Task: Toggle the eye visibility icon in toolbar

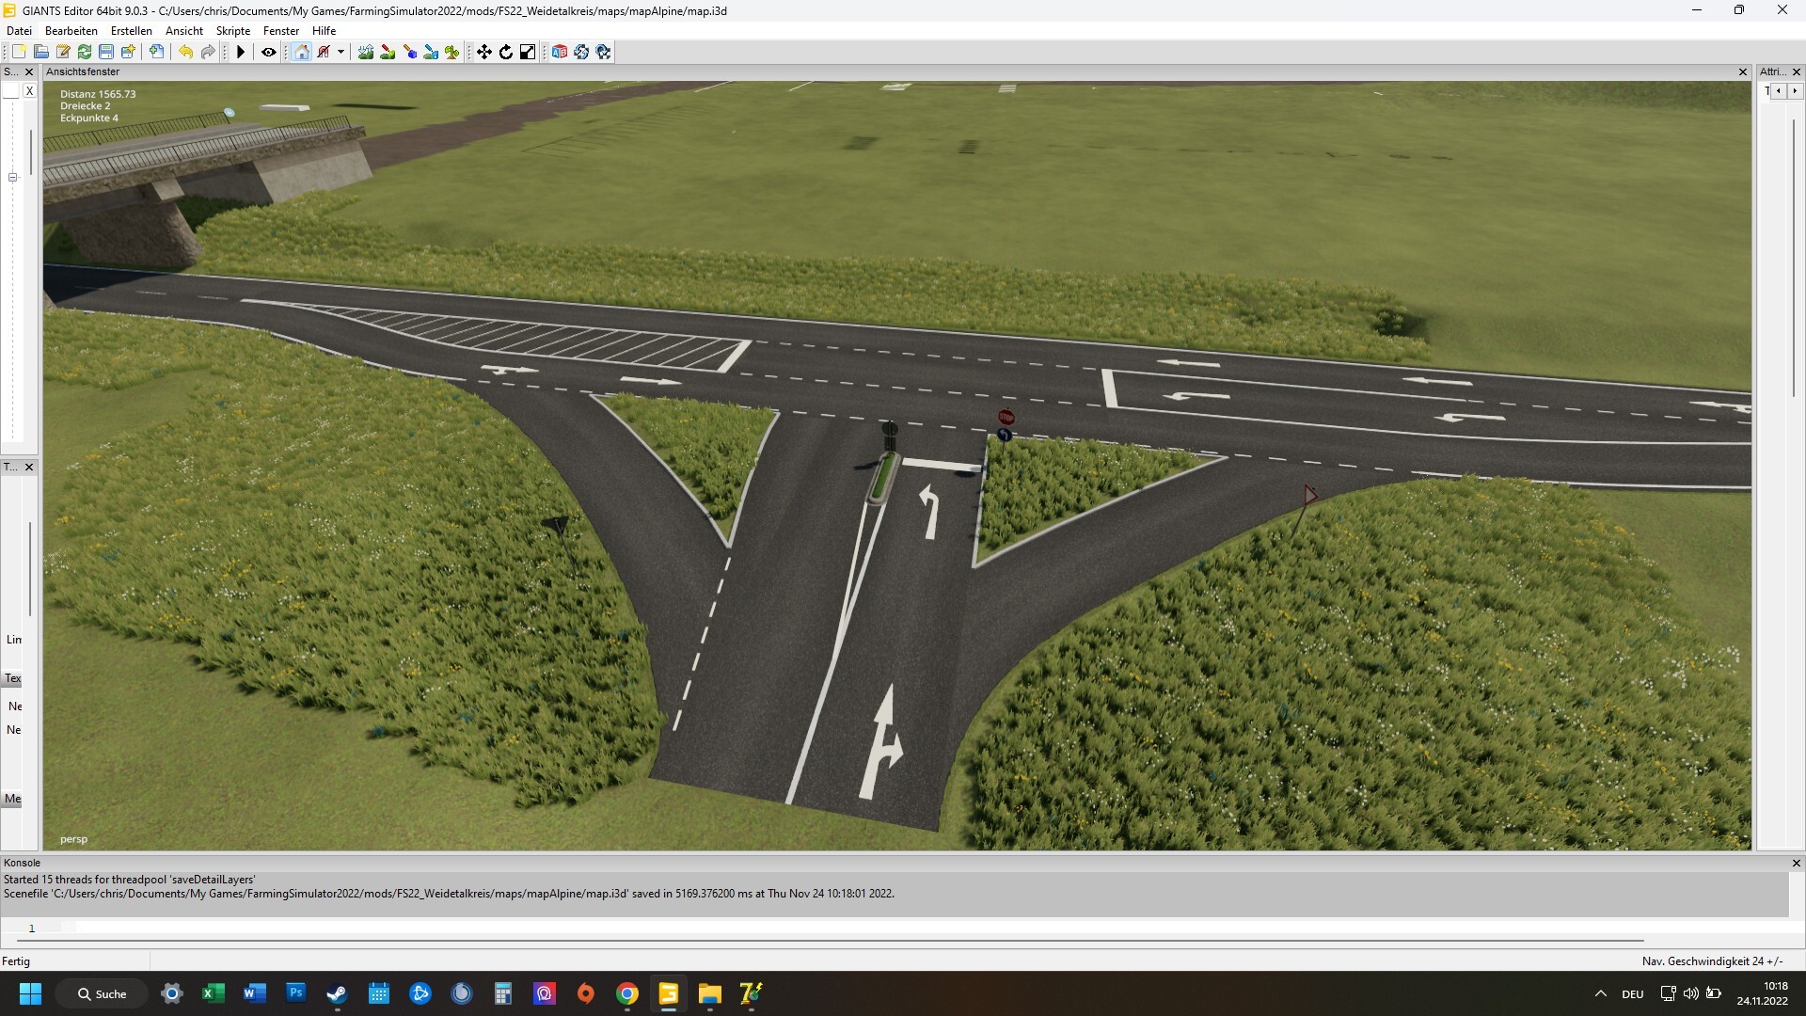Action: click(269, 52)
